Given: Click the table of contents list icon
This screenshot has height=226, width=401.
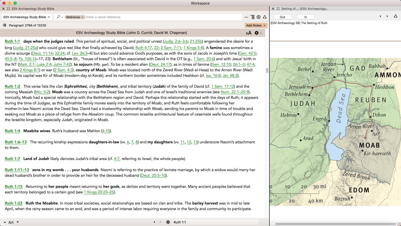Looking at the screenshot, I should point(4,25).
